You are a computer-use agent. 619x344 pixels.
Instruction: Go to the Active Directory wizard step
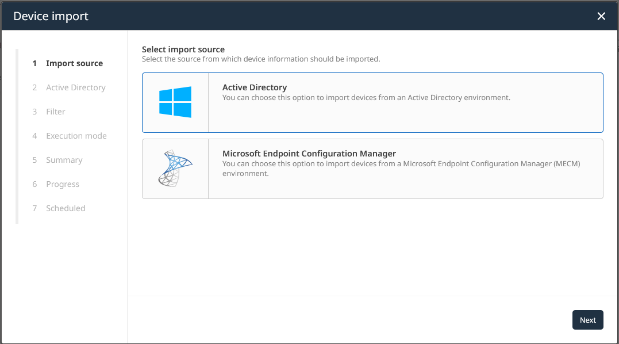coord(75,87)
